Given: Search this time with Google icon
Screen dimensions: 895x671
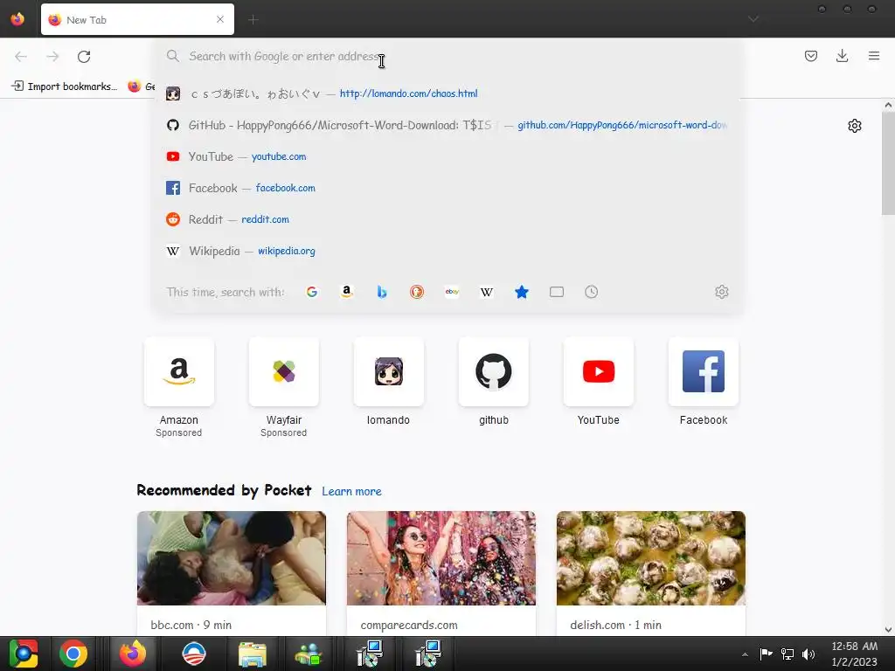Looking at the screenshot, I should coord(312,292).
